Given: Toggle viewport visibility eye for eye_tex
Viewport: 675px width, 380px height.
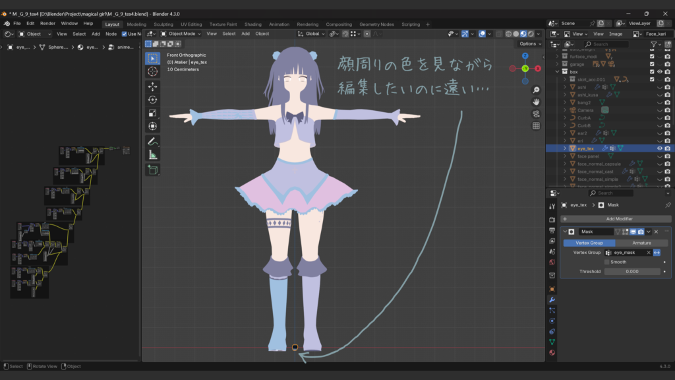Looking at the screenshot, I should pos(659,148).
